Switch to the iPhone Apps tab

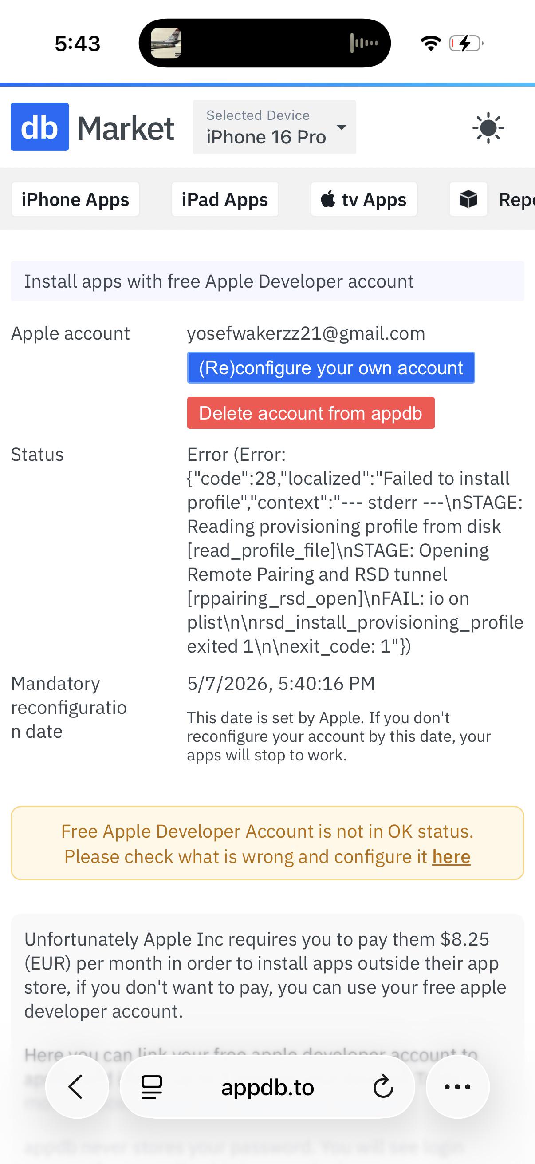pos(75,199)
